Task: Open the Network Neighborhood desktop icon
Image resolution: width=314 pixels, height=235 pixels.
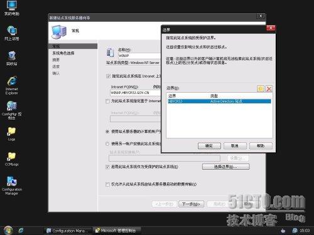Action: [12, 33]
